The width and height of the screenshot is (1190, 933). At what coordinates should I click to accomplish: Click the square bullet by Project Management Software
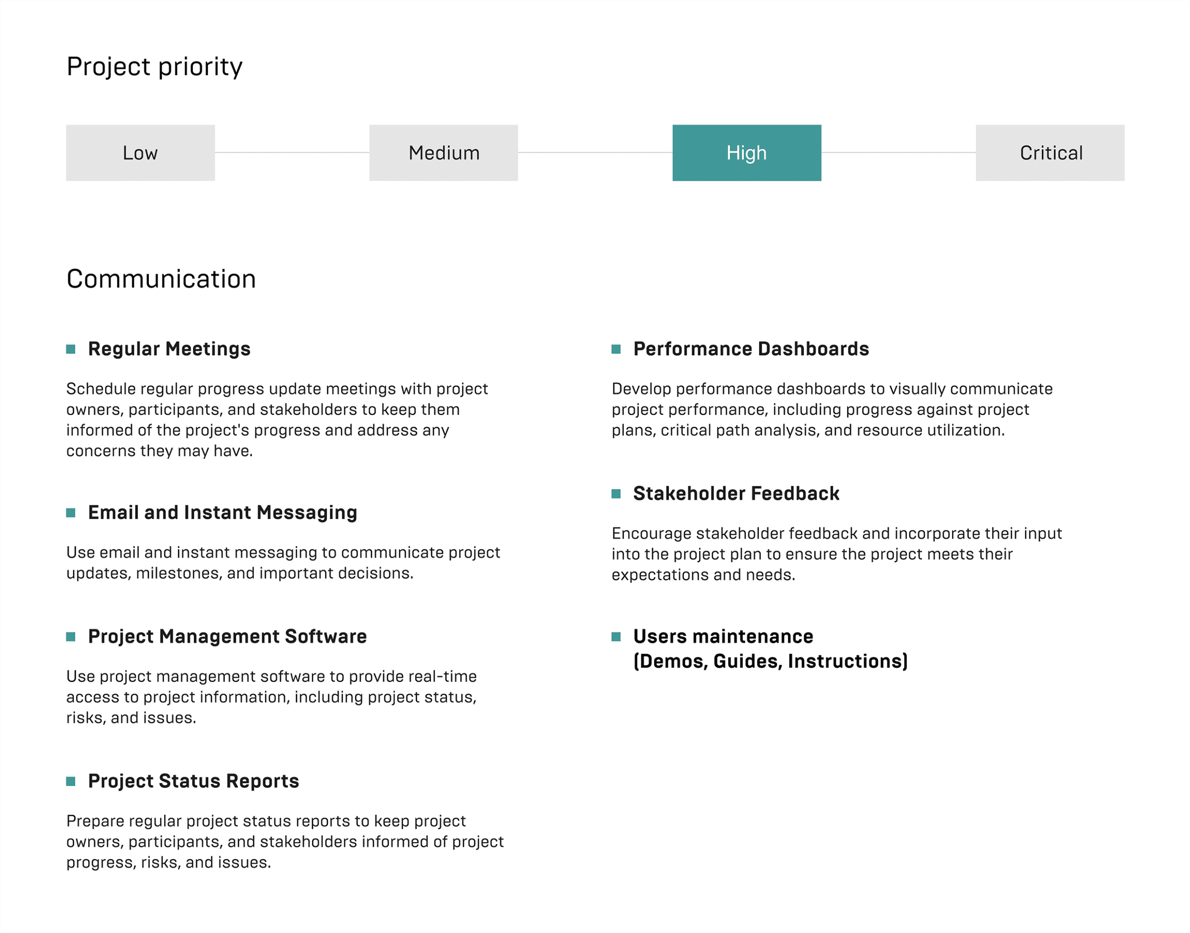click(71, 637)
